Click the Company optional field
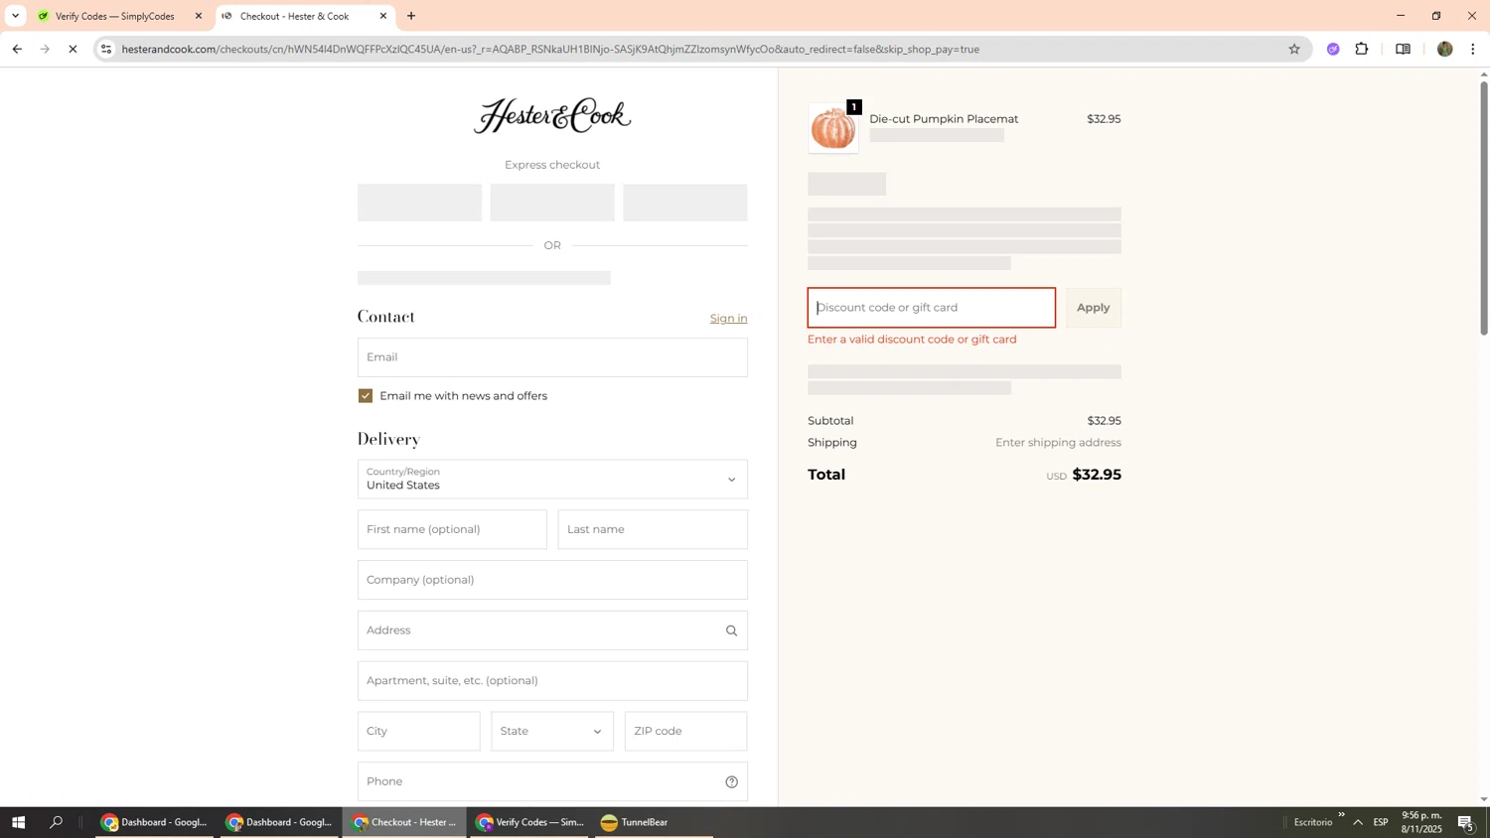 [552, 580]
